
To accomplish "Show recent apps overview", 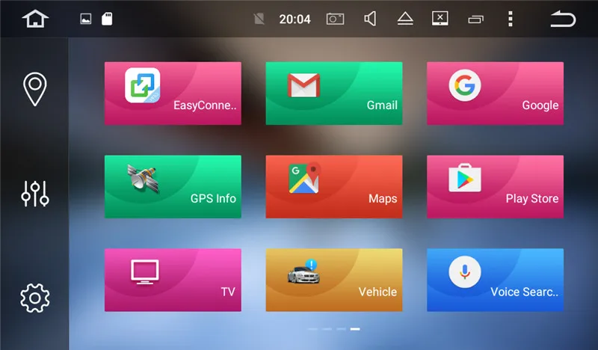I will (x=475, y=19).
